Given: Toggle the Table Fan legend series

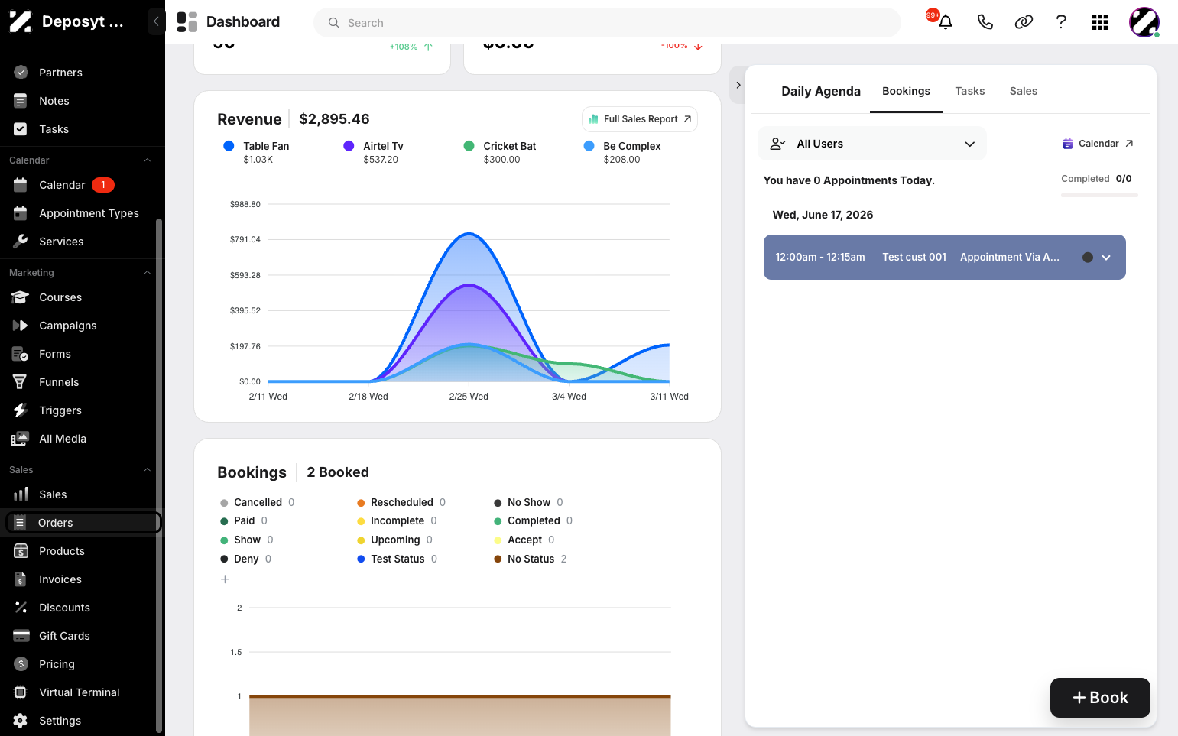Looking at the screenshot, I should (256, 152).
